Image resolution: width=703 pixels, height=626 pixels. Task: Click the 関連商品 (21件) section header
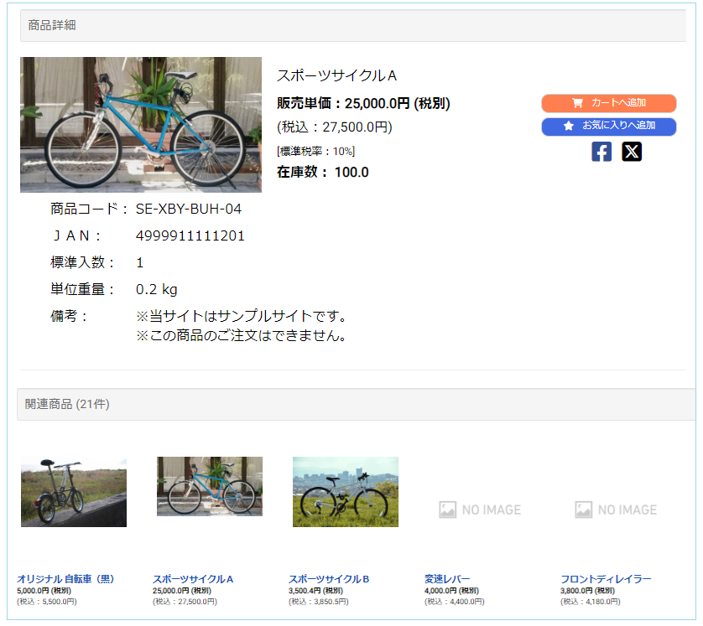point(356,405)
